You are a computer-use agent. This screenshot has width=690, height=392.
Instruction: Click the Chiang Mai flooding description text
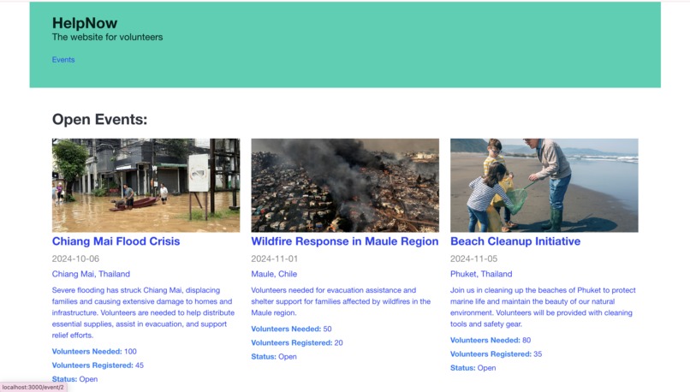144,312
